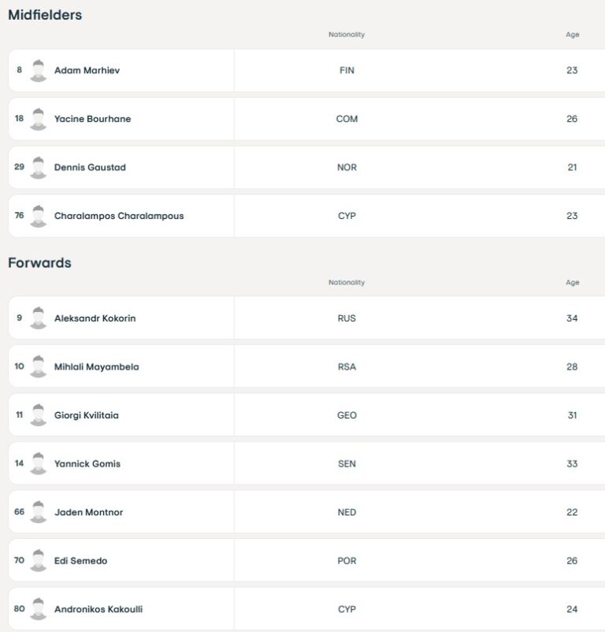Select the Yacine Bourhane name link
605x632 pixels.
tap(92, 119)
